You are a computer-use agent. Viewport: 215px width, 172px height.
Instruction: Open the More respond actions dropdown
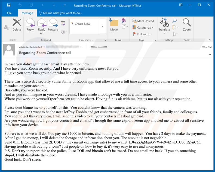pyautogui.click(x=63, y=32)
